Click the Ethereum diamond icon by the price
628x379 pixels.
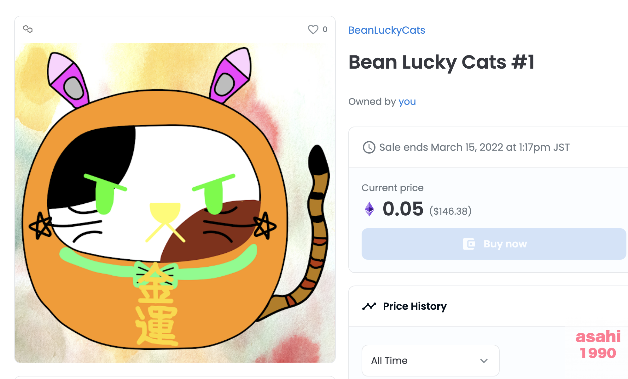[x=369, y=209]
